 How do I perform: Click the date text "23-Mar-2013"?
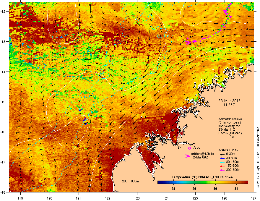(x=230, y=101)
